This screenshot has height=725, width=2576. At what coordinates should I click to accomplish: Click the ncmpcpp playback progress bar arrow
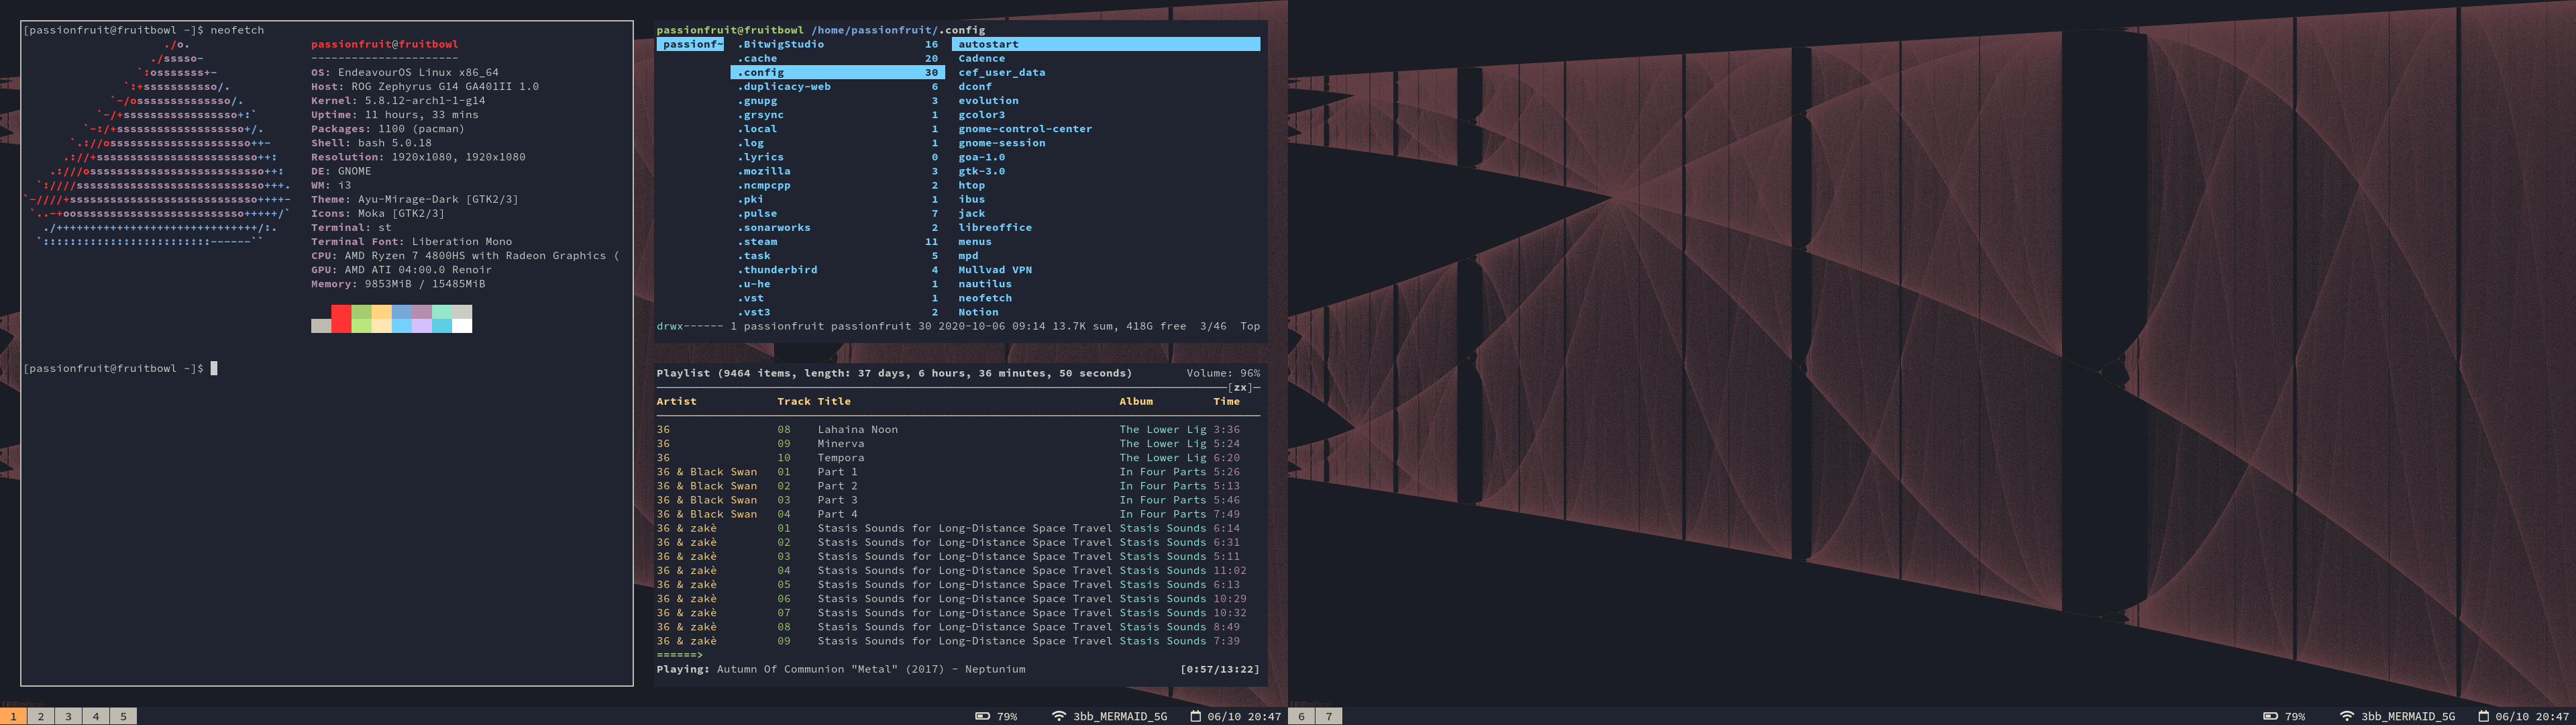click(680, 655)
